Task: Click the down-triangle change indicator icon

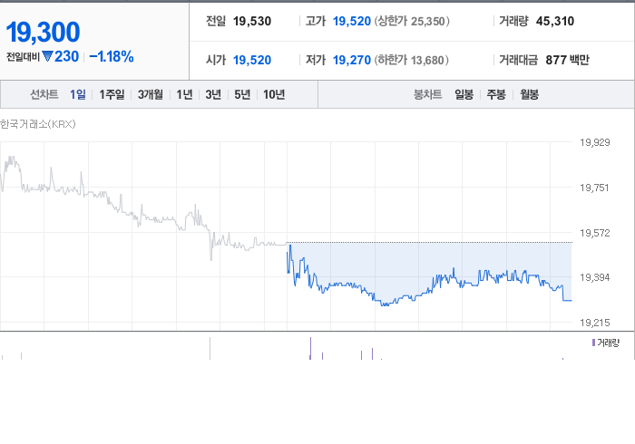Action: tap(47, 56)
